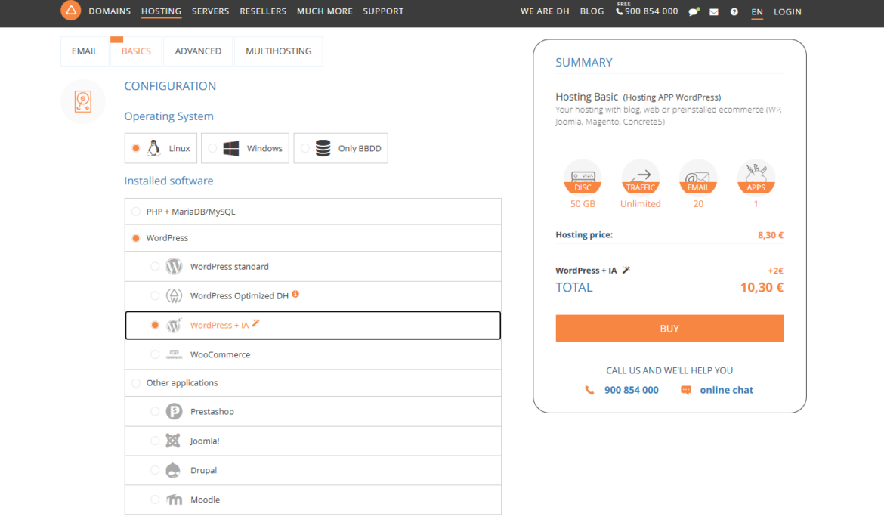Select PHP + MariaDB/MySQL radio option
The height and width of the screenshot is (532, 884).
click(136, 212)
